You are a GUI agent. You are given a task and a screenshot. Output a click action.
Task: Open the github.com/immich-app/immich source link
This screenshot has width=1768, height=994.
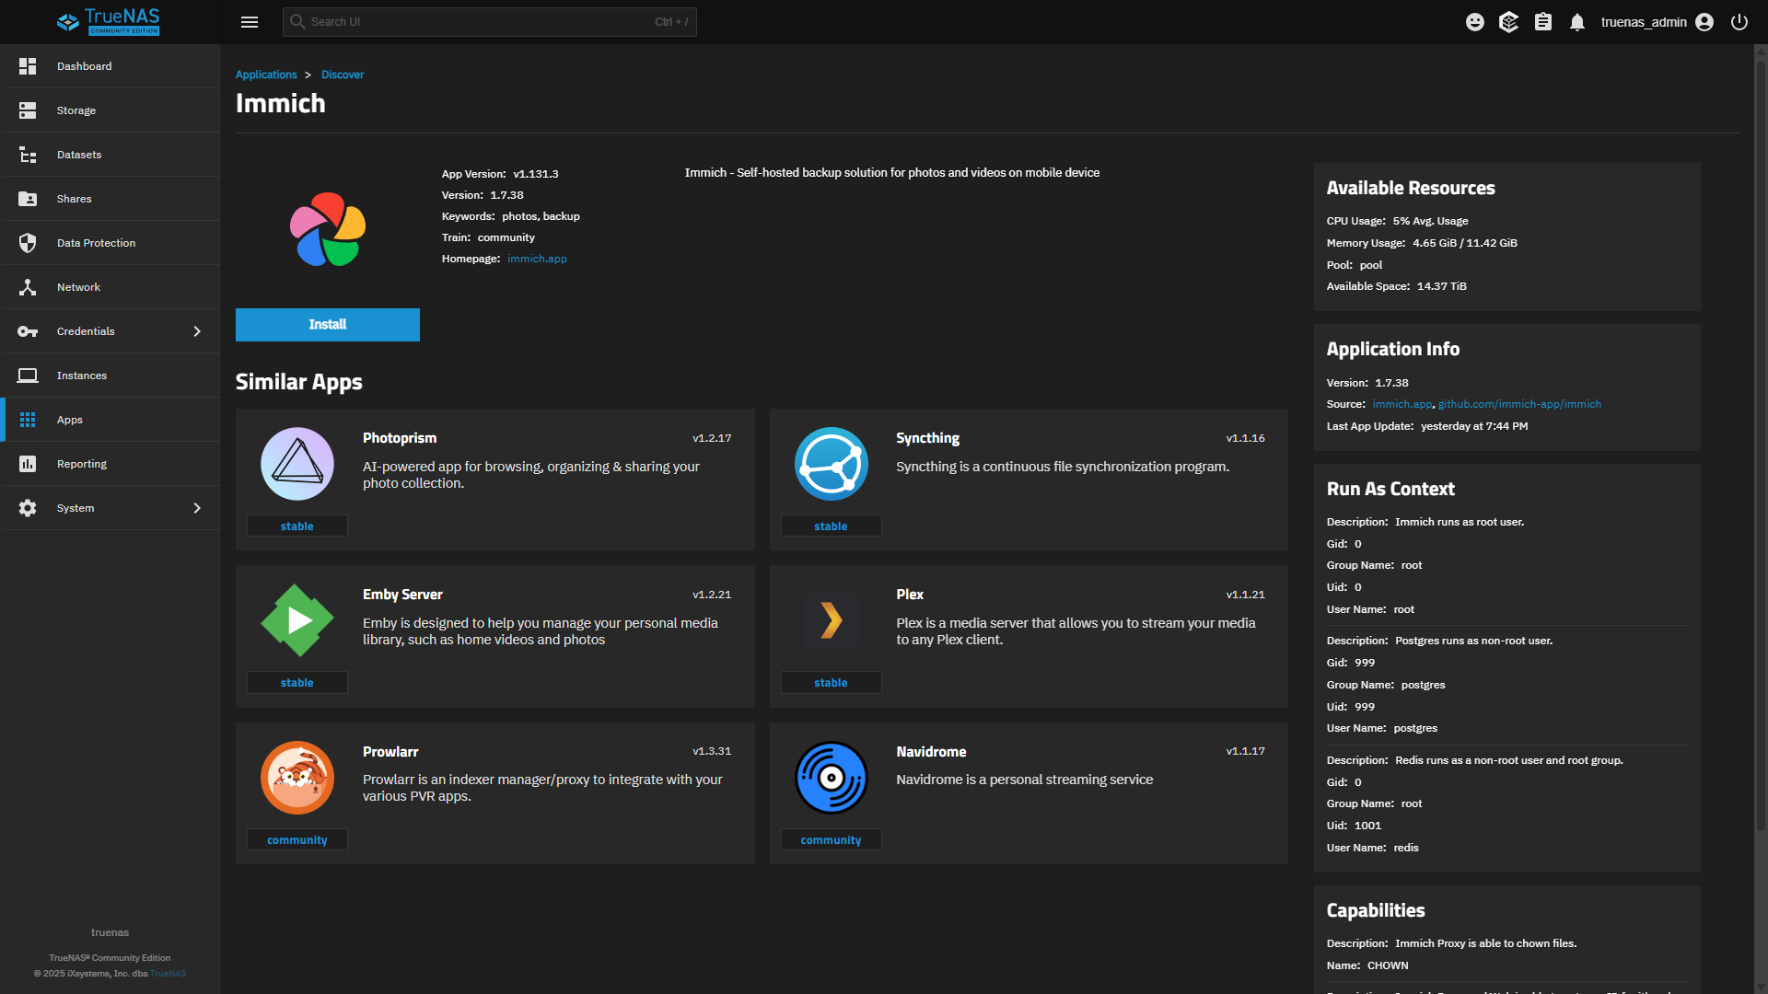pos(1519,404)
